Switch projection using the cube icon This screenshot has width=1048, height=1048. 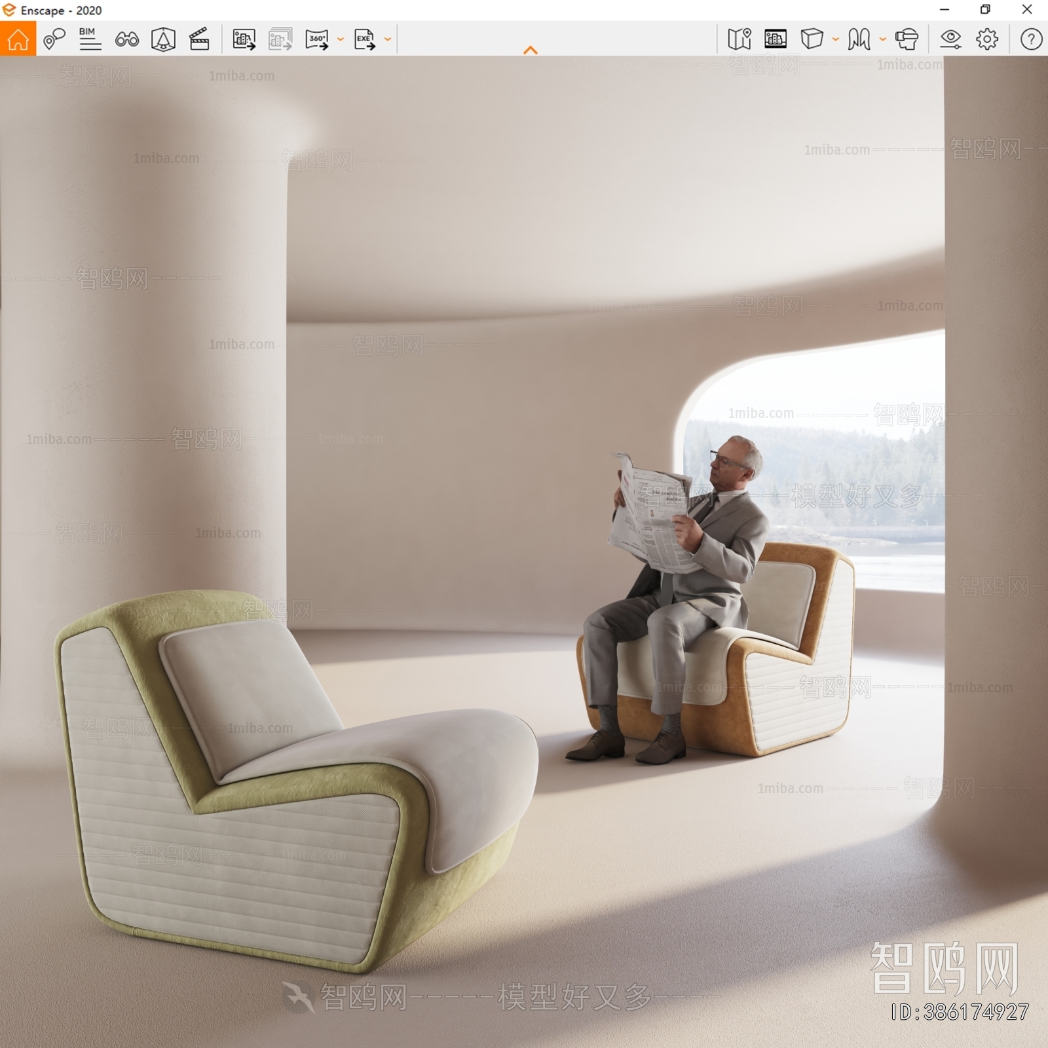point(812,39)
